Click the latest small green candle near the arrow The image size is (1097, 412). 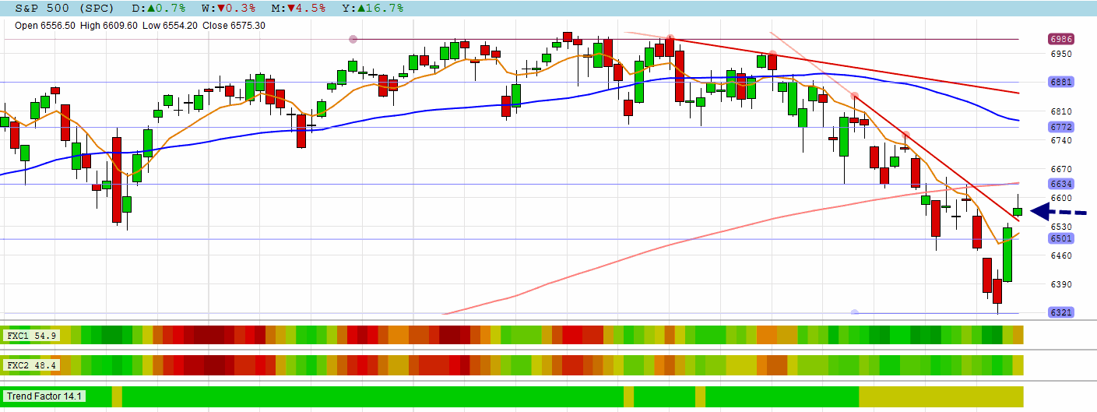(x=1018, y=211)
